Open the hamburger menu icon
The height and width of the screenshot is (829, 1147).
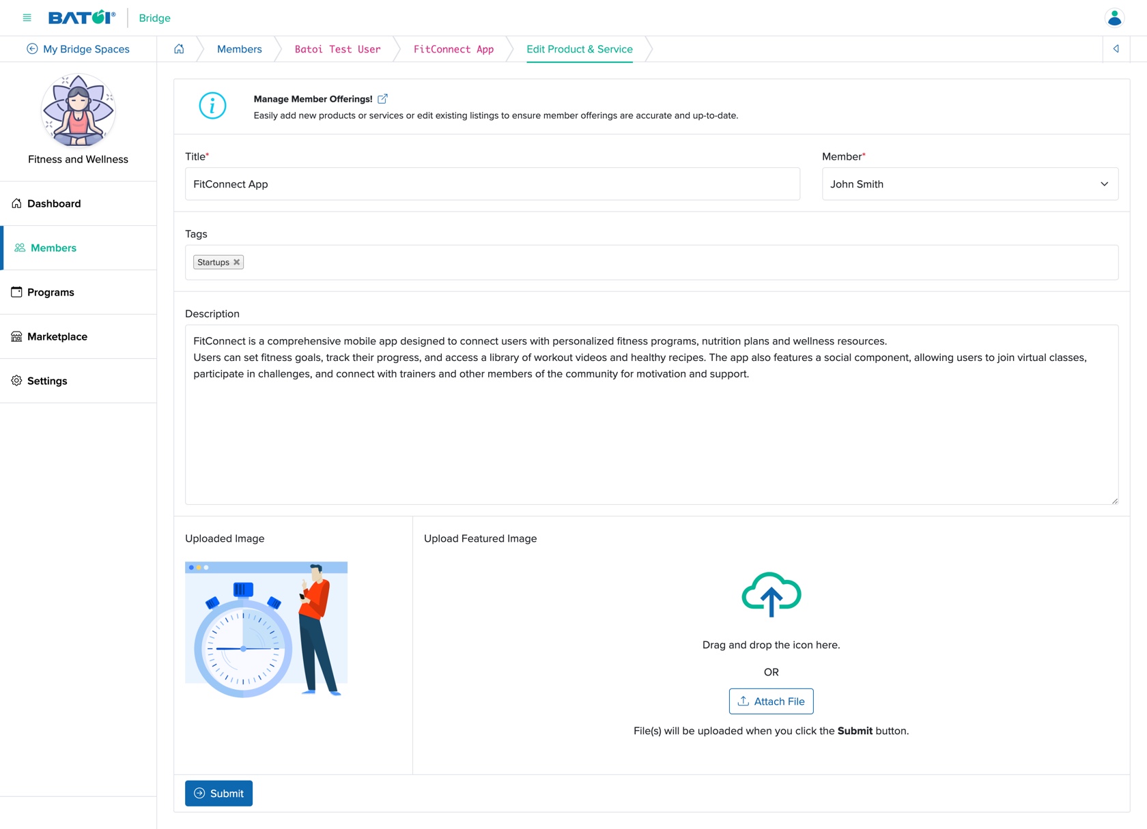(27, 18)
